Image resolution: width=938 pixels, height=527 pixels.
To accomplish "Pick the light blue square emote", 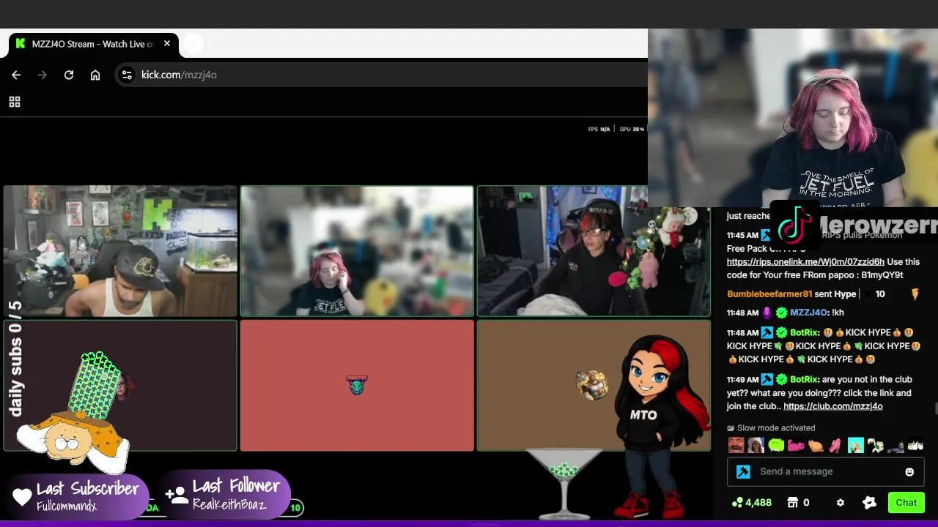I will click(x=855, y=445).
